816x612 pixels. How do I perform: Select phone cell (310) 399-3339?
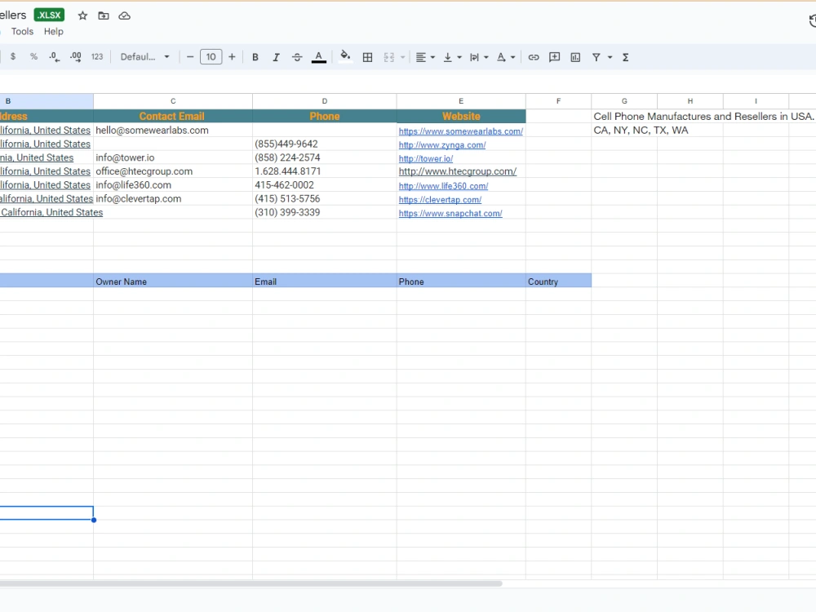325,212
